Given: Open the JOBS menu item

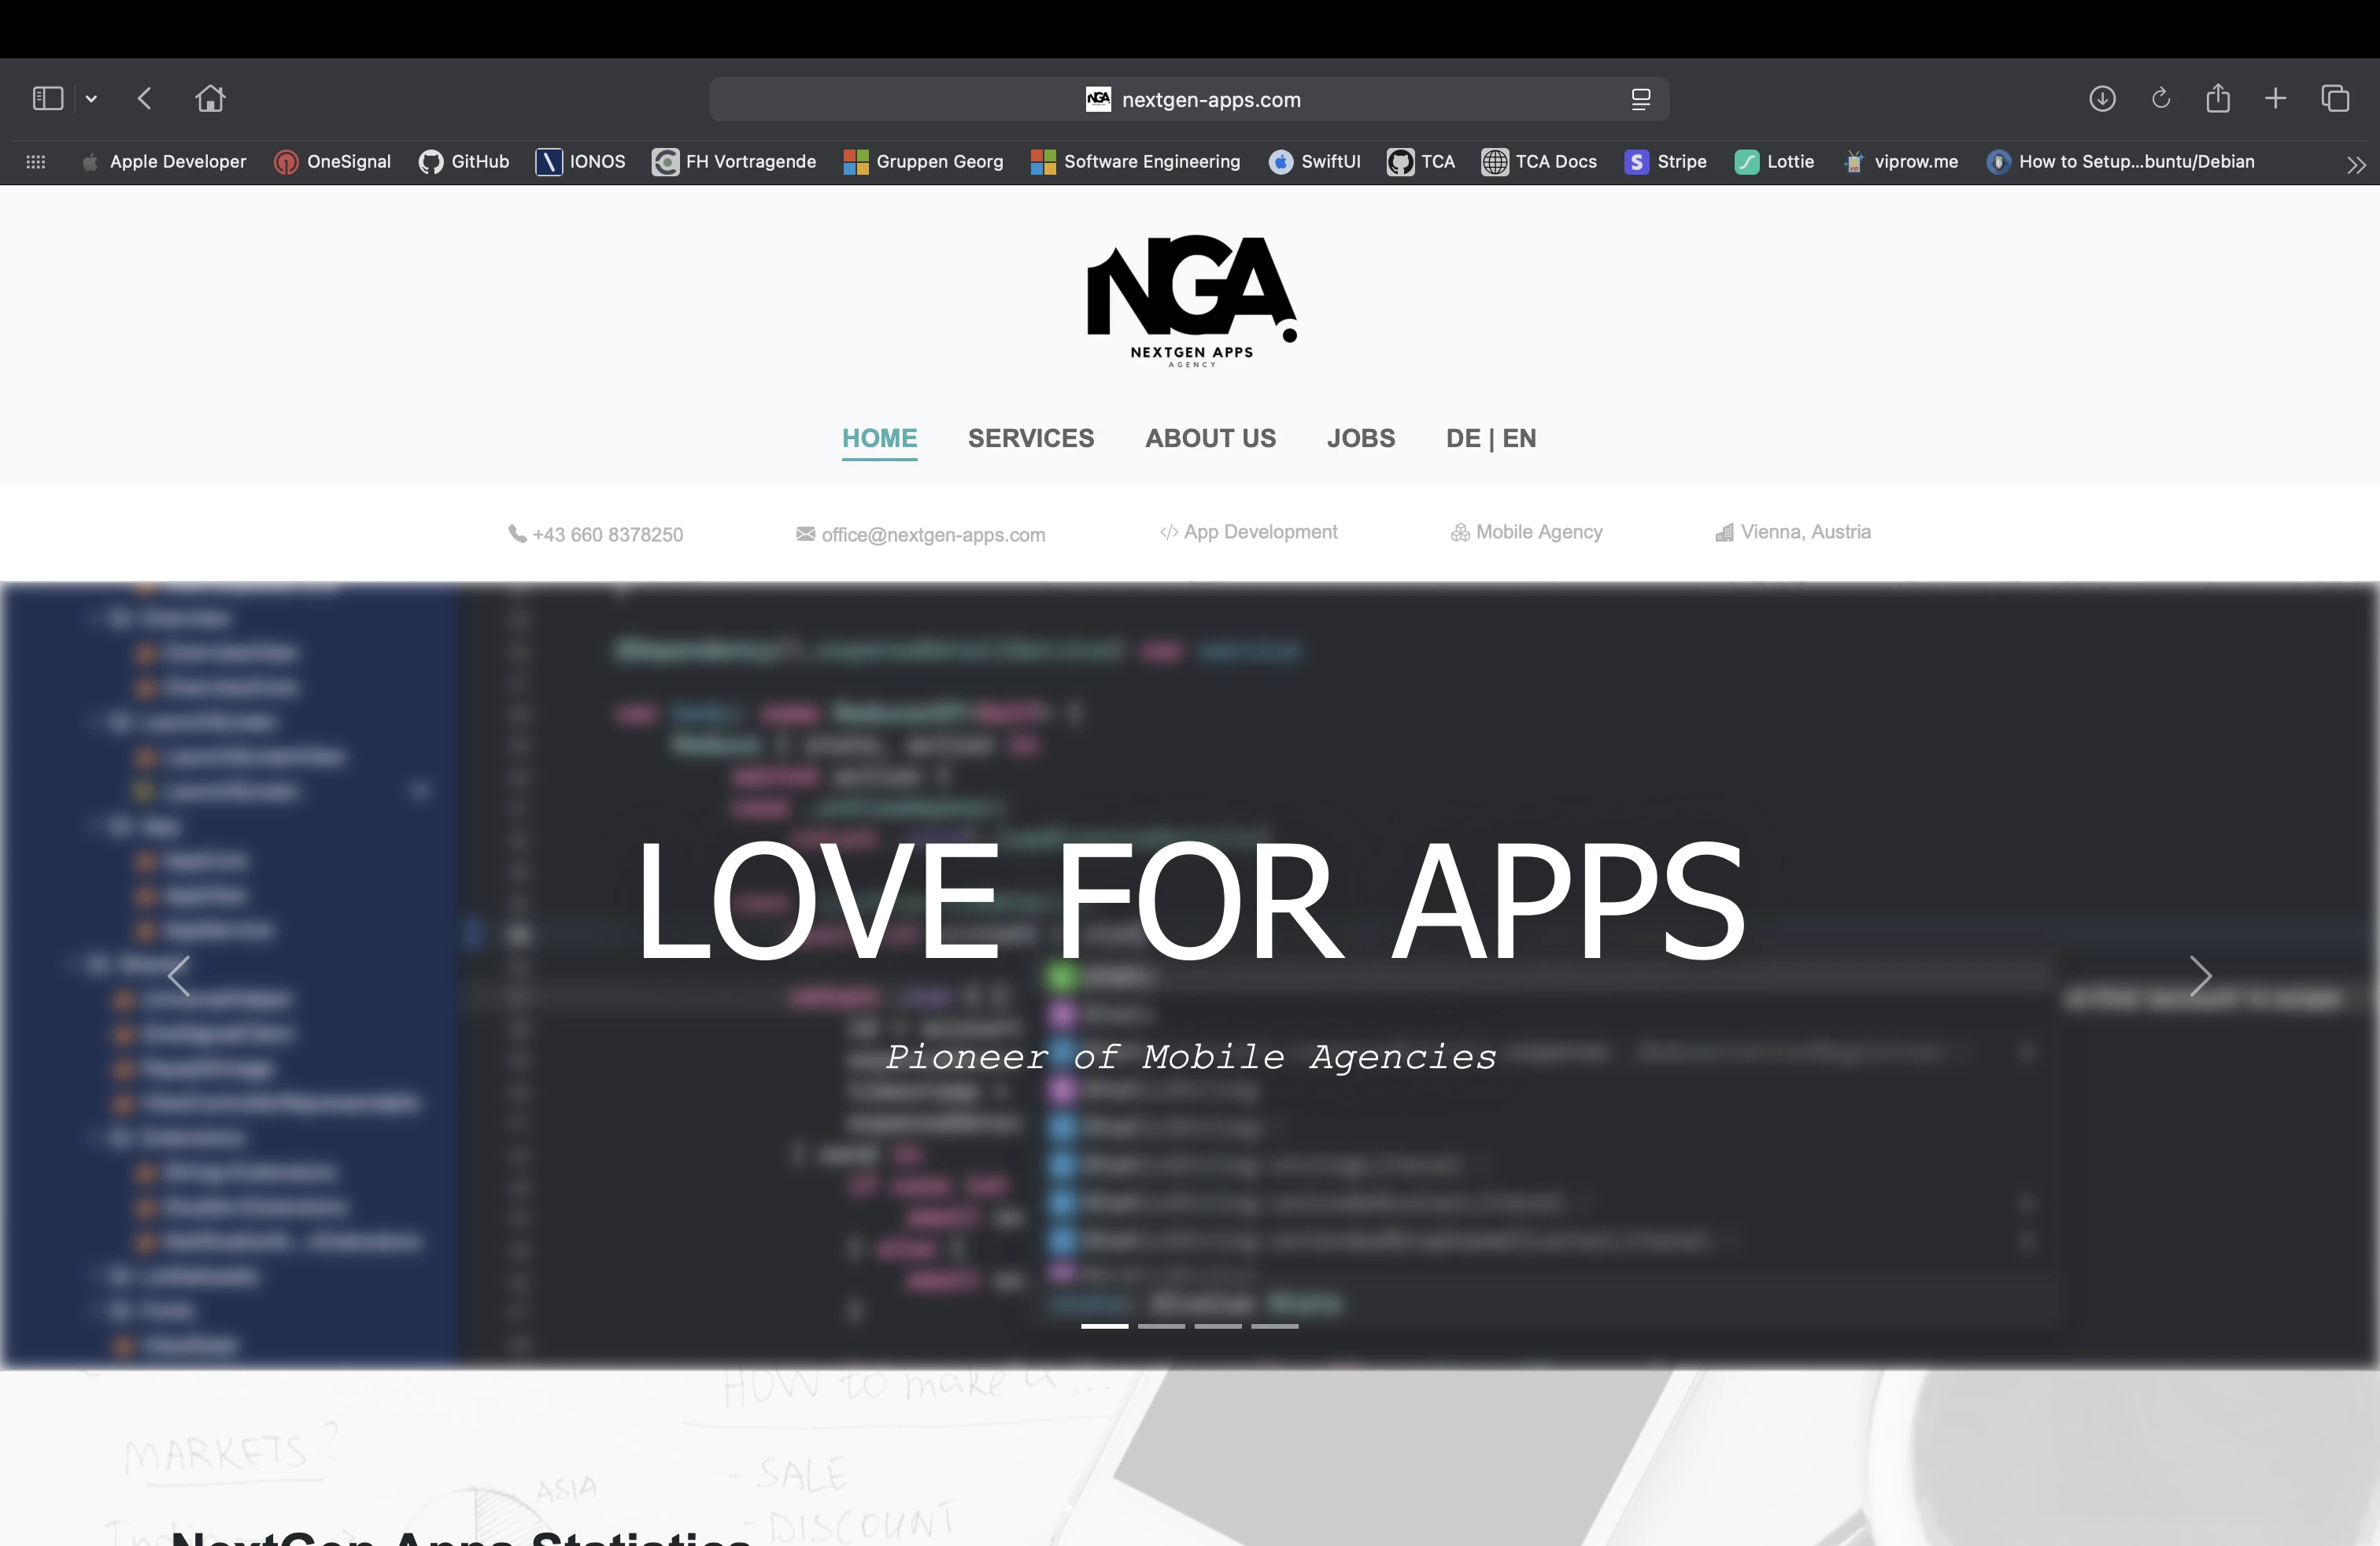Looking at the screenshot, I should pos(1360,438).
